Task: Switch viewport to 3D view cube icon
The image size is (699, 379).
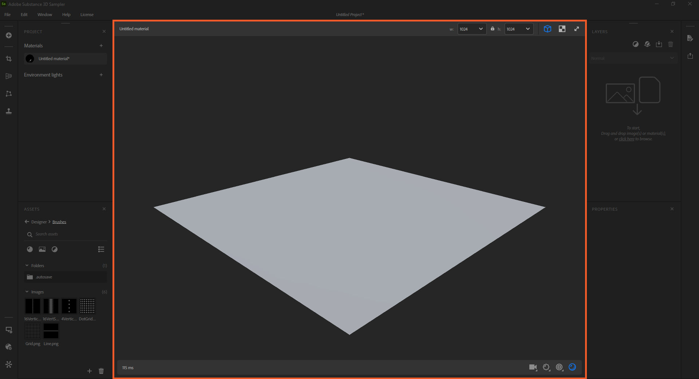Action: point(547,29)
